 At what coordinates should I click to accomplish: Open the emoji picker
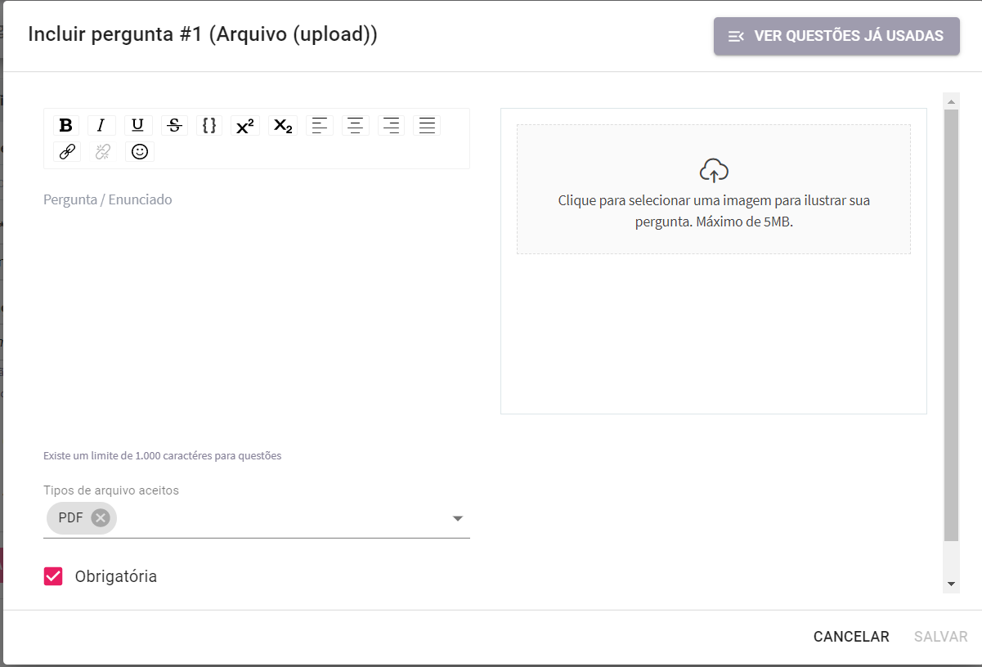tap(140, 151)
